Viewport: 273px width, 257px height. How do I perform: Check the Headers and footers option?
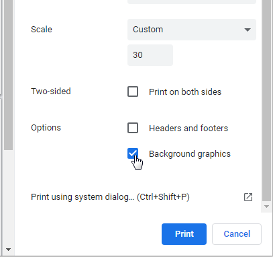(133, 128)
